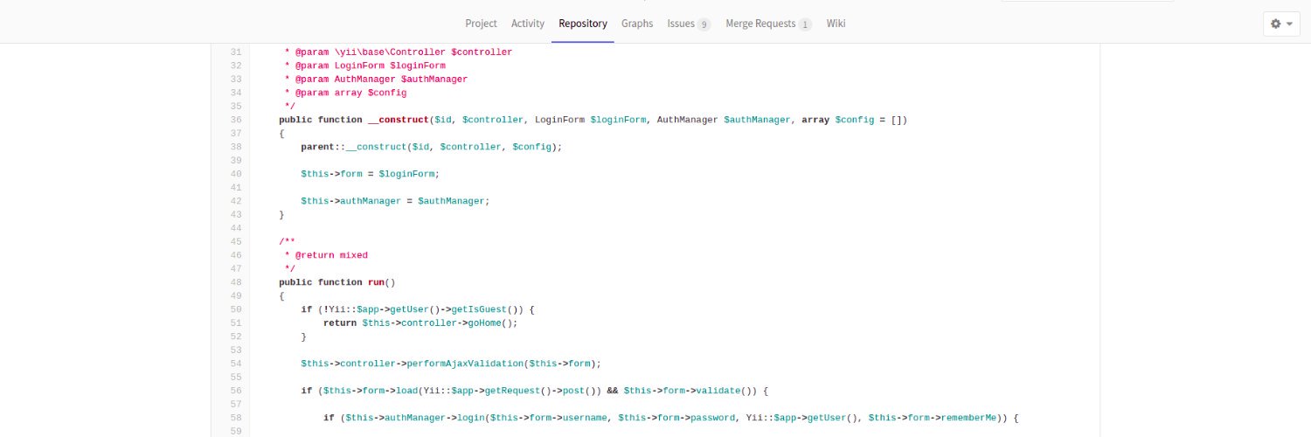1311x437 pixels.
Task: Open the Wiki tab
Action: [836, 24]
